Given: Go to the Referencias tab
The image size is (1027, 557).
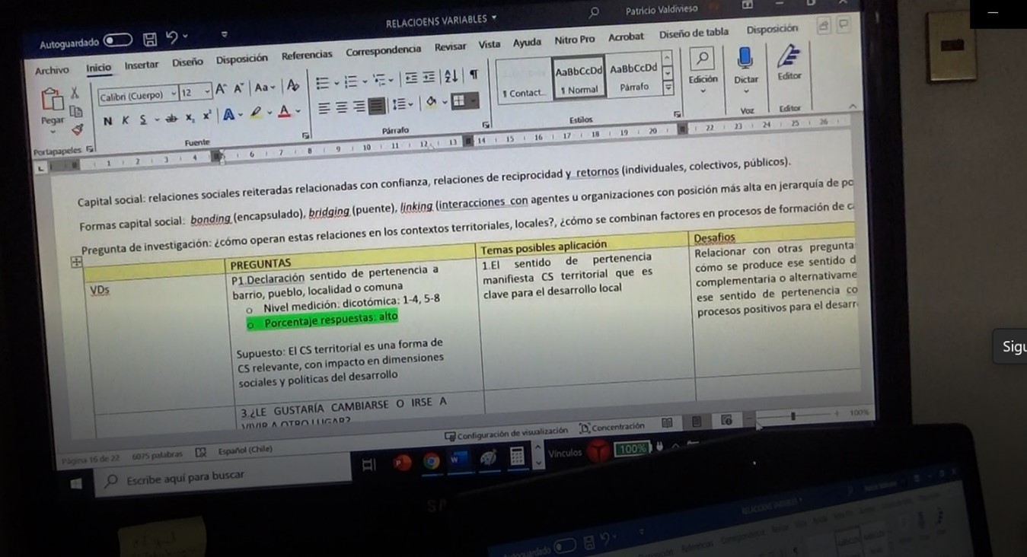Looking at the screenshot, I should pos(307,55).
